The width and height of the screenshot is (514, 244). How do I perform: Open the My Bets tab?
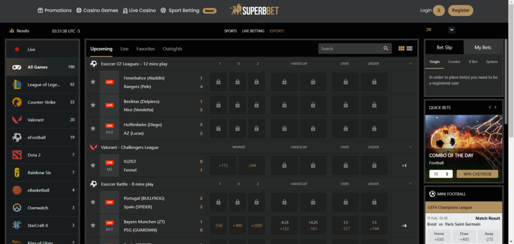(x=483, y=47)
